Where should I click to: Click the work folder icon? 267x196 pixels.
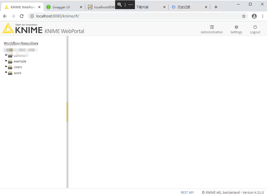click(10, 73)
